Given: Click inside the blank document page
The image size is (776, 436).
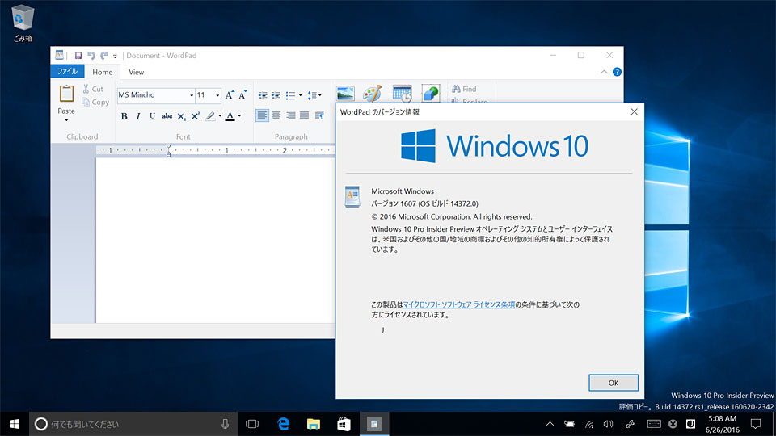Looking at the screenshot, I should click(x=215, y=240).
